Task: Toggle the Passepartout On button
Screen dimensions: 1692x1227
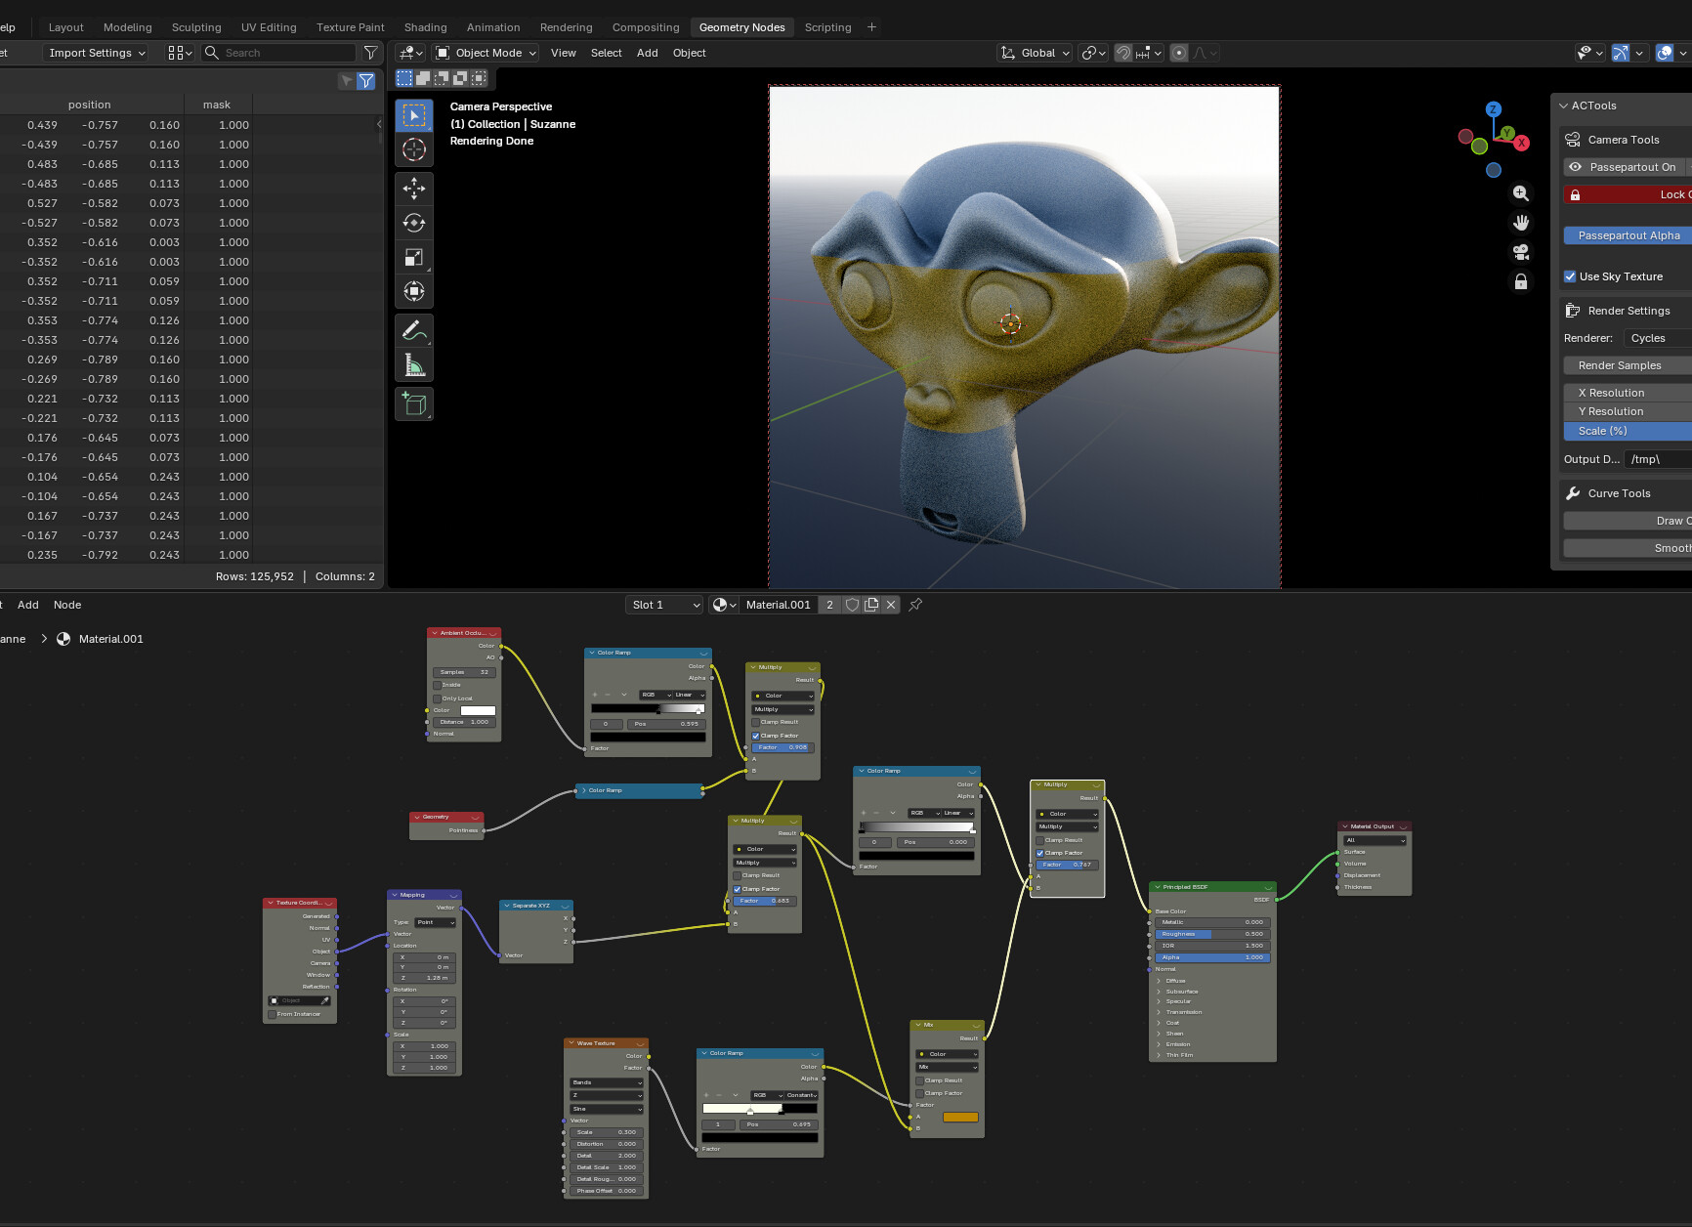Action: [x=1627, y=167]
